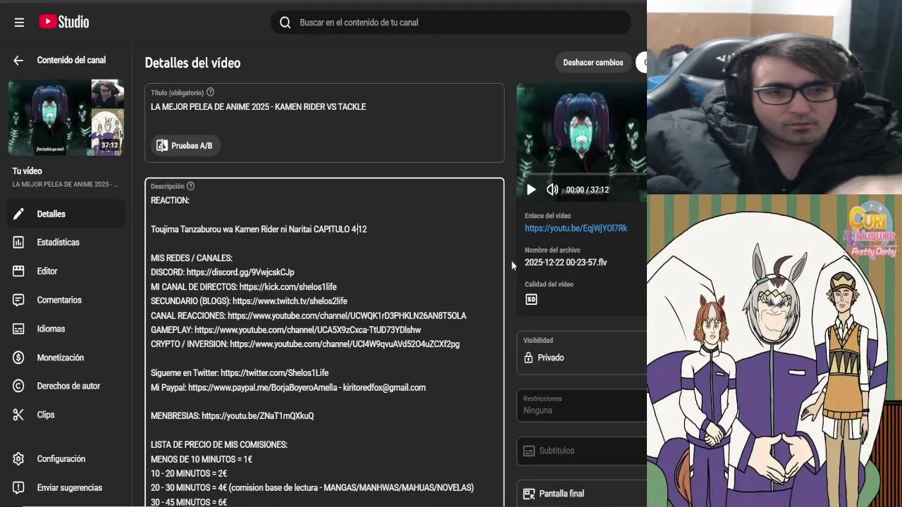Open Enviar sugerencias in the sidebar
Viewport: 902px width, 507px height.
(66, 488)
